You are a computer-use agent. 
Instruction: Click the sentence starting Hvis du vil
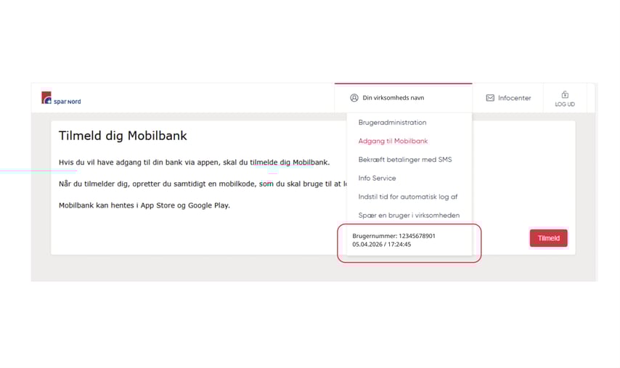(x=194, y=162)
